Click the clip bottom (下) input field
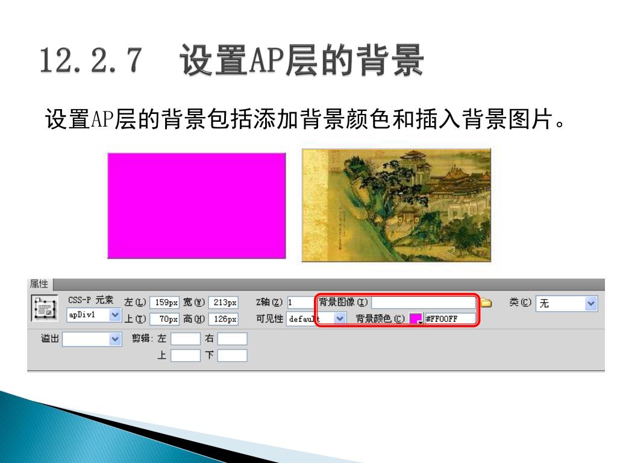The image size is (617, 463). [x=232, y=356]
